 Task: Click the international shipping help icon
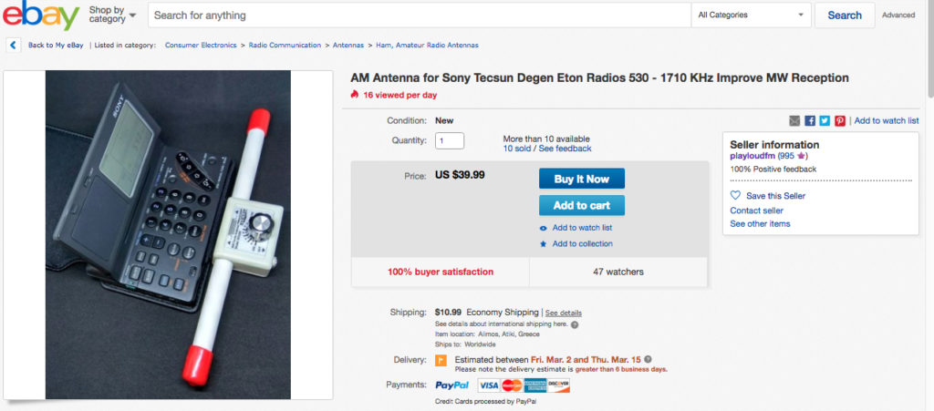click(x=575, y=324)
